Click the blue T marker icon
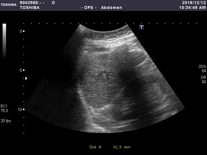207x155 pixels. coord(142,27)
